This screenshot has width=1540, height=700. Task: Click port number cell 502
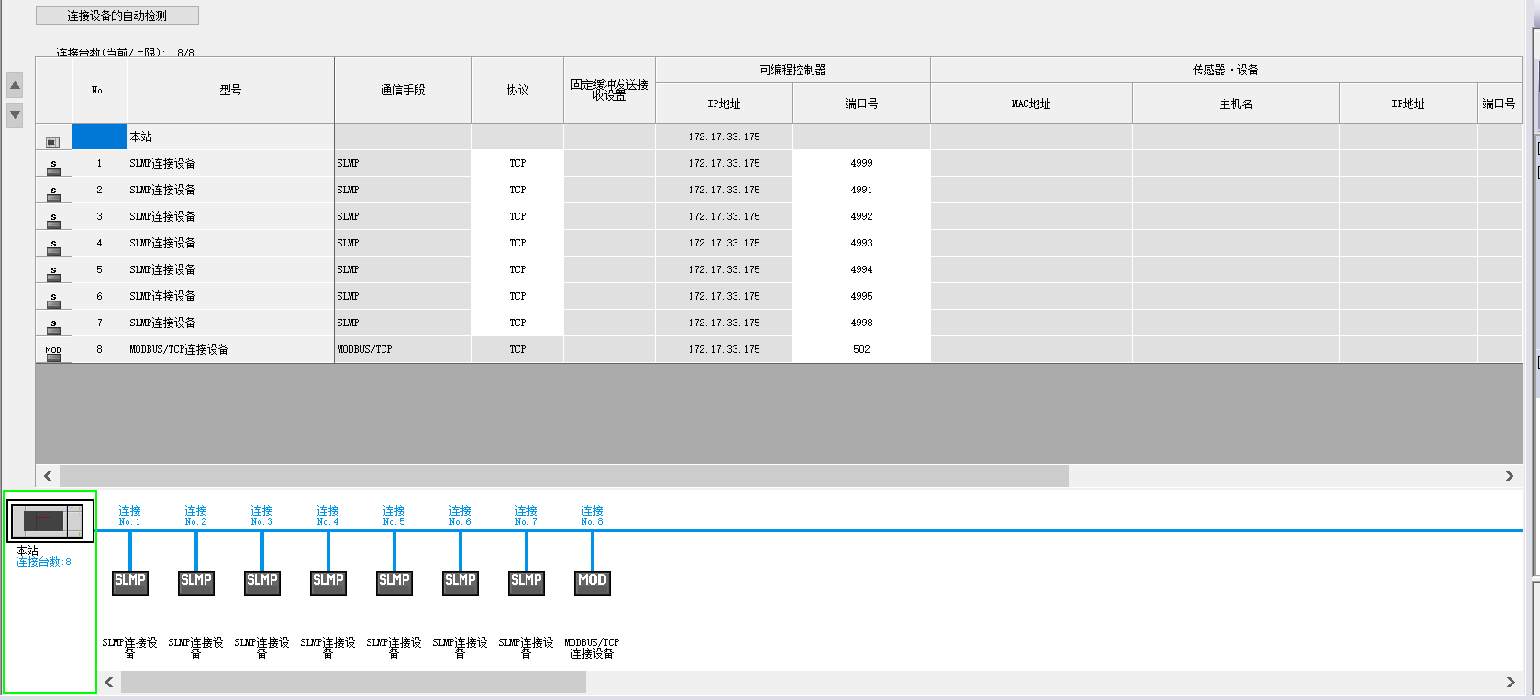(x=861, y=349)
